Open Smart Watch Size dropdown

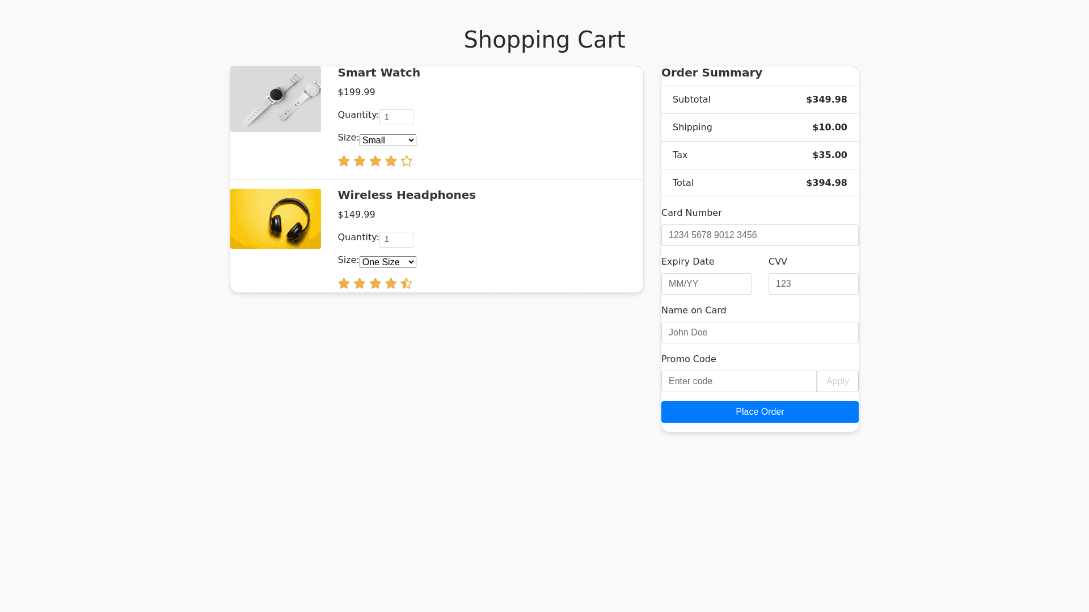click(x=388, y=141)
